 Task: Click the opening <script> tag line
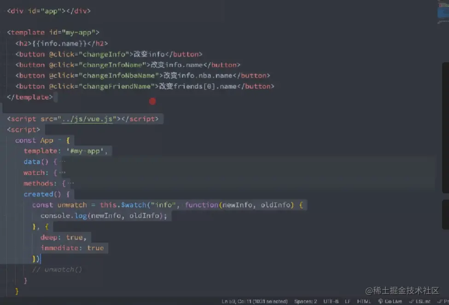[x=23, y=130]
